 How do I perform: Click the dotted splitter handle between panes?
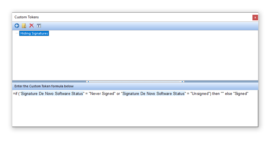pyautogui.click(x=135, y=81)
